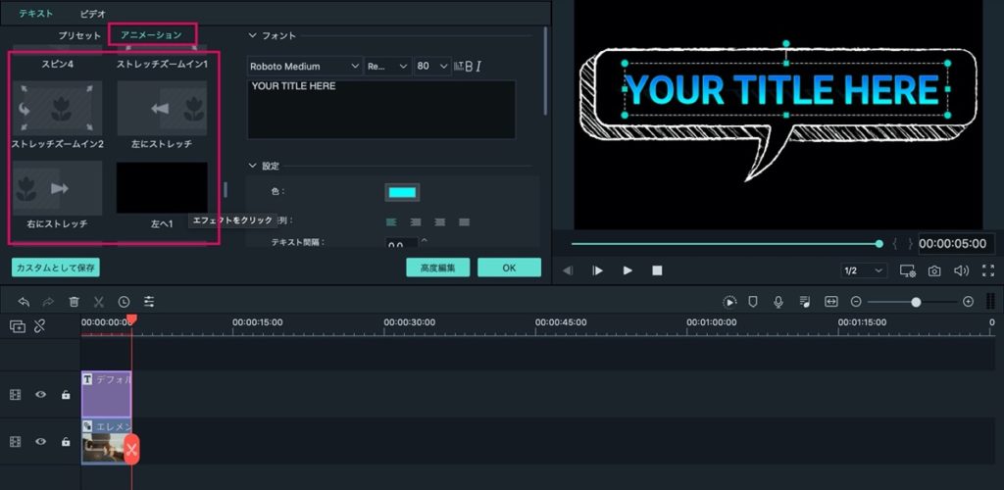The image size is (1004, 490).
Task: Open the プリセット tab
Action: [x=79, y=35]
